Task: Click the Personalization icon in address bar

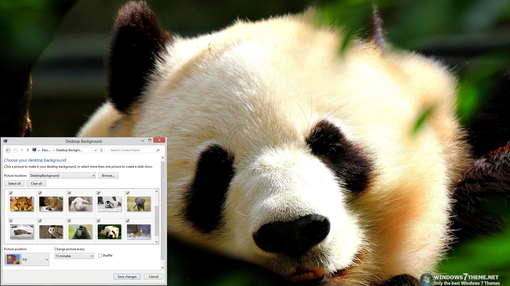Action: coord(34,150)
